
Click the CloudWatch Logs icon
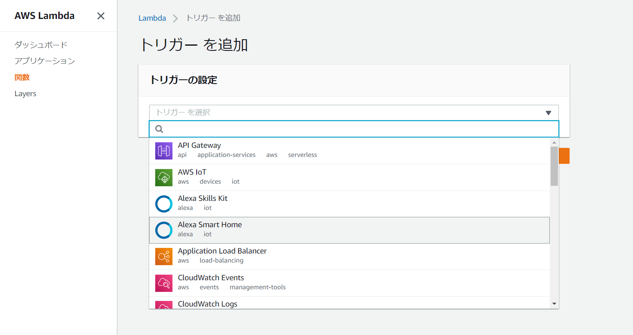click(x=164, y=305)
